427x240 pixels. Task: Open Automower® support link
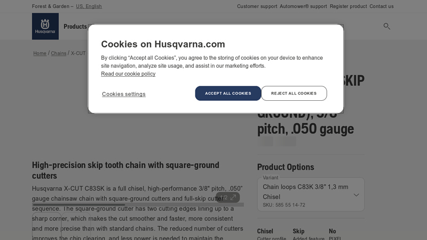303,6
